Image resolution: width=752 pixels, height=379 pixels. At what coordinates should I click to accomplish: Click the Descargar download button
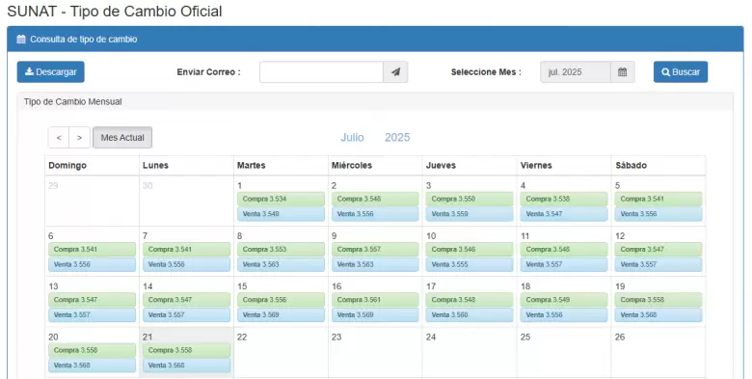click(51, 72)
